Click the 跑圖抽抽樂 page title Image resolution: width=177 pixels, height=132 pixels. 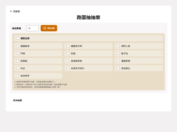[x=88, y=17]
